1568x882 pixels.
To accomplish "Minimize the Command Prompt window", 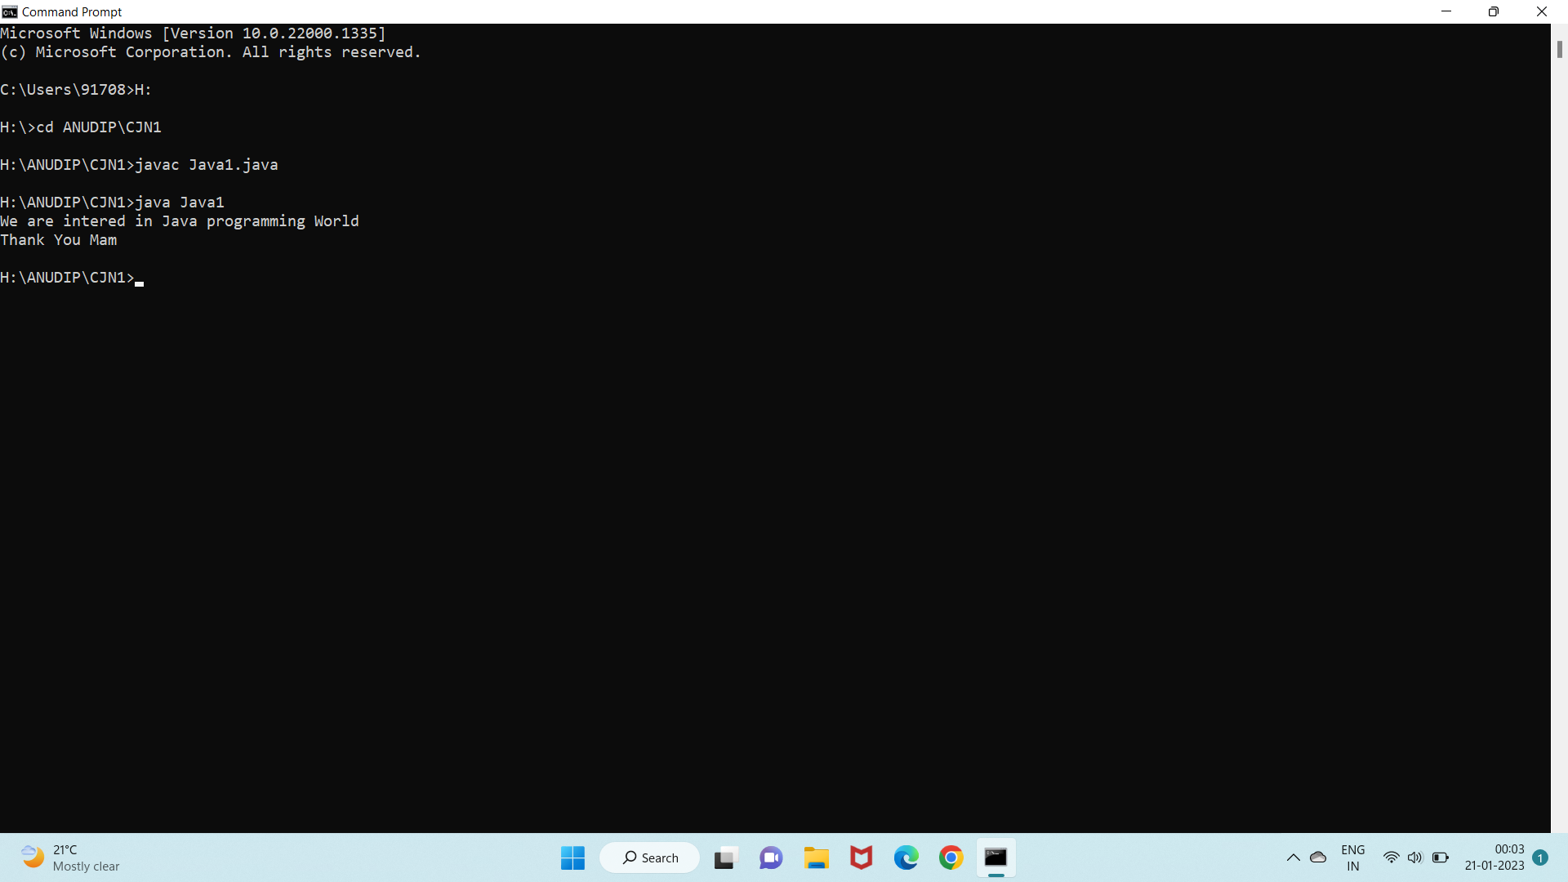I will 1446,11.
